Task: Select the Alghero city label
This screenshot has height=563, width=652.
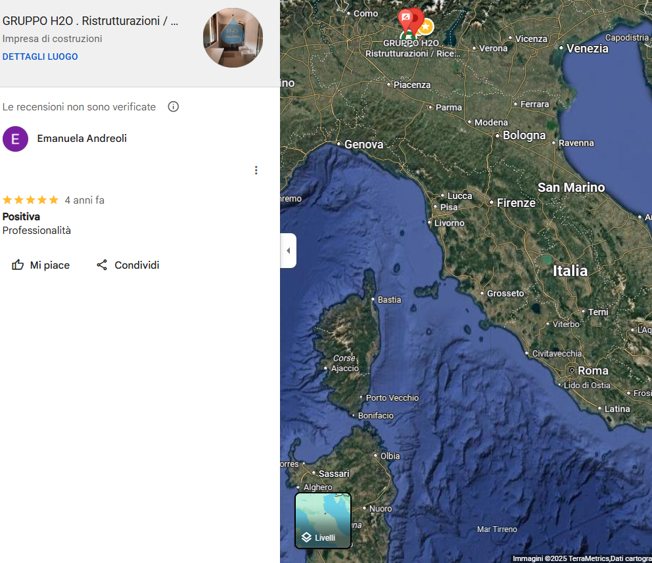Action: [x=317, y=487]
